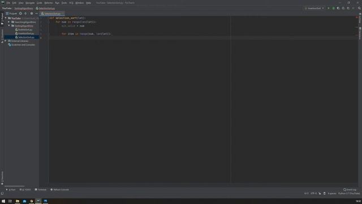The image size is (362, 204).
Task: Toggle the SciView right side tab
Action: pyautogui.click(x=360, y=18)
